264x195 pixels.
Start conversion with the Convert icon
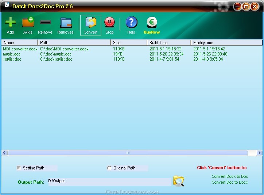[x=90, y=22]
